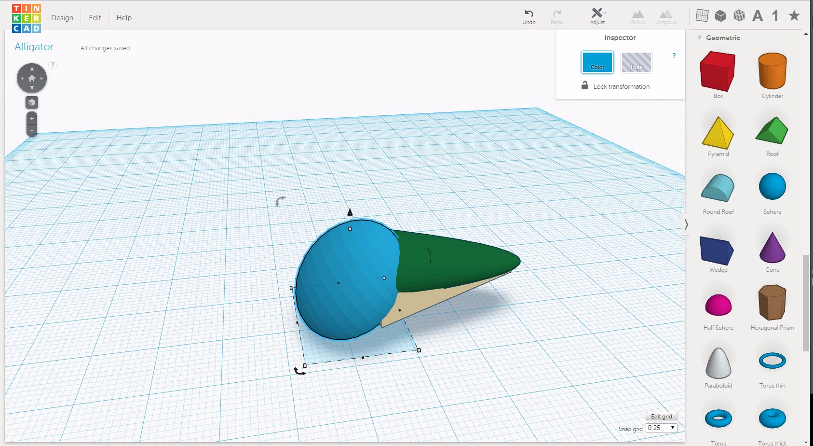Choose the yellow Pyramid shape
Screen dimensions: 813x446
coord(718,132)
